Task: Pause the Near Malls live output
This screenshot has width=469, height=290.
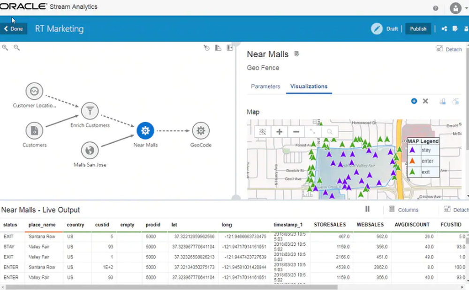Action: tap(367, 209)
